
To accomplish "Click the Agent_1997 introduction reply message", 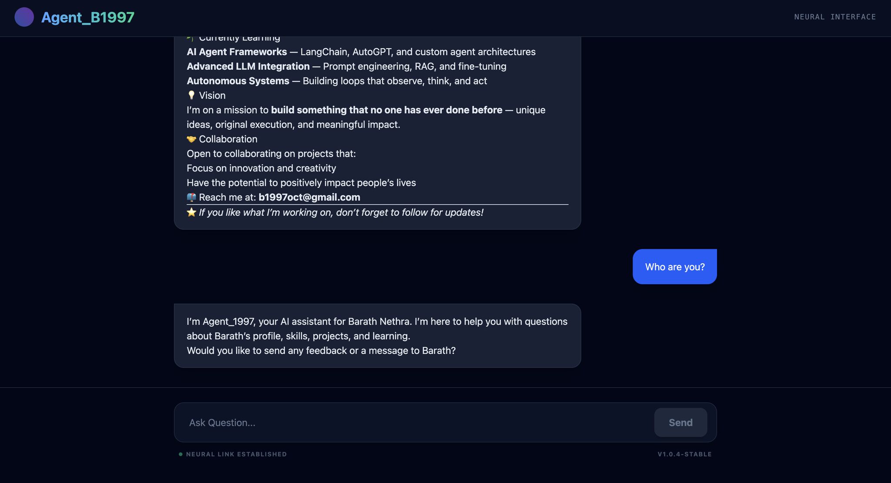I will (377, 329).
